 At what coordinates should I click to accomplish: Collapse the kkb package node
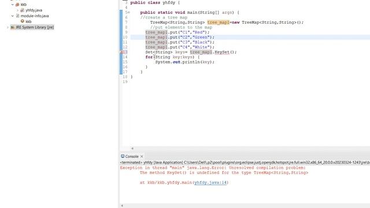[13, 5]
